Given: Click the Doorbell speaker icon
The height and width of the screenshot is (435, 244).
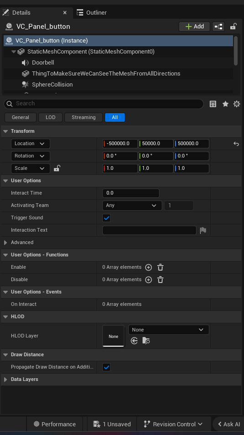Looking at the screenshot, I should click(x=25, y=63).
